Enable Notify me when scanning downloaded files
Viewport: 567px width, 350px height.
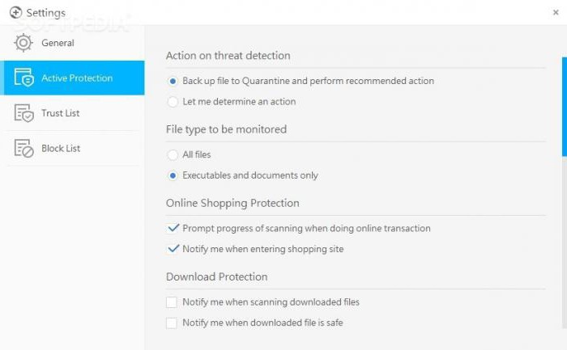(172, 302)
